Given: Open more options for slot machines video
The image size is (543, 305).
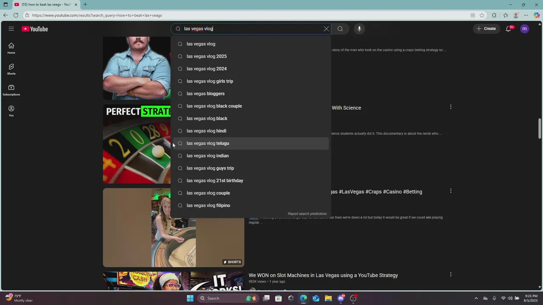Looking at the screenshot, I should [451, 274].
